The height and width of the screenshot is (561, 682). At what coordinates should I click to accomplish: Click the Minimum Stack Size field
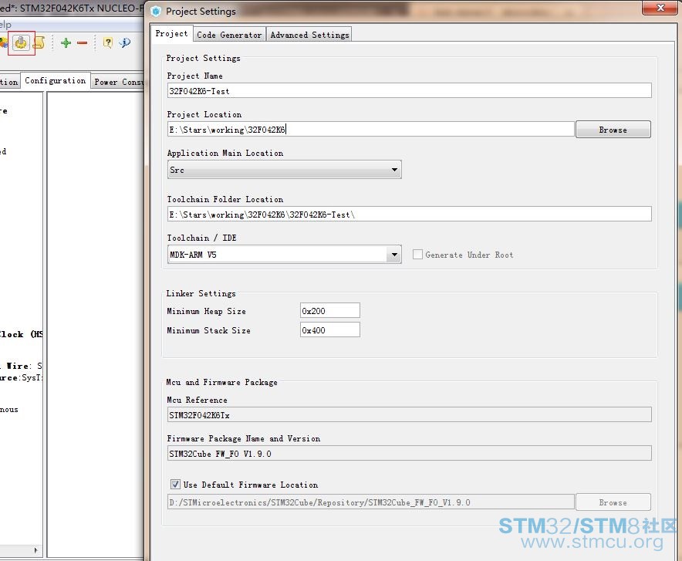click(329, 330)
